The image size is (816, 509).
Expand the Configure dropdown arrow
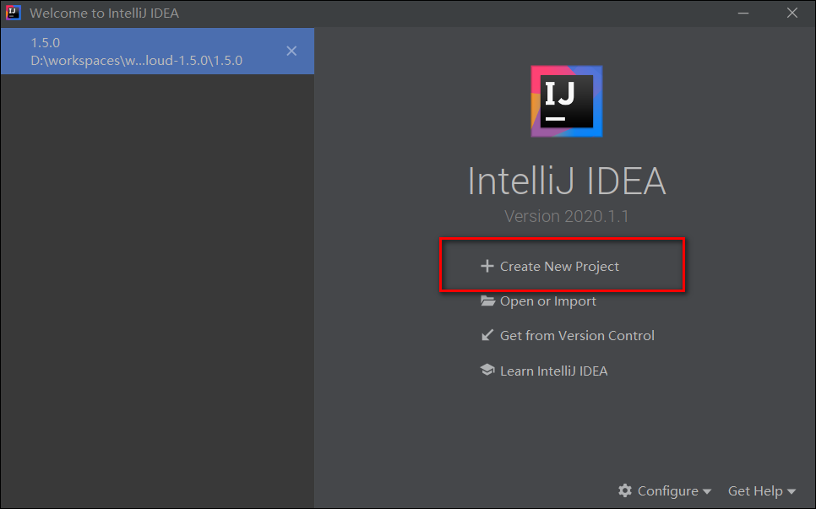point(707,491)
